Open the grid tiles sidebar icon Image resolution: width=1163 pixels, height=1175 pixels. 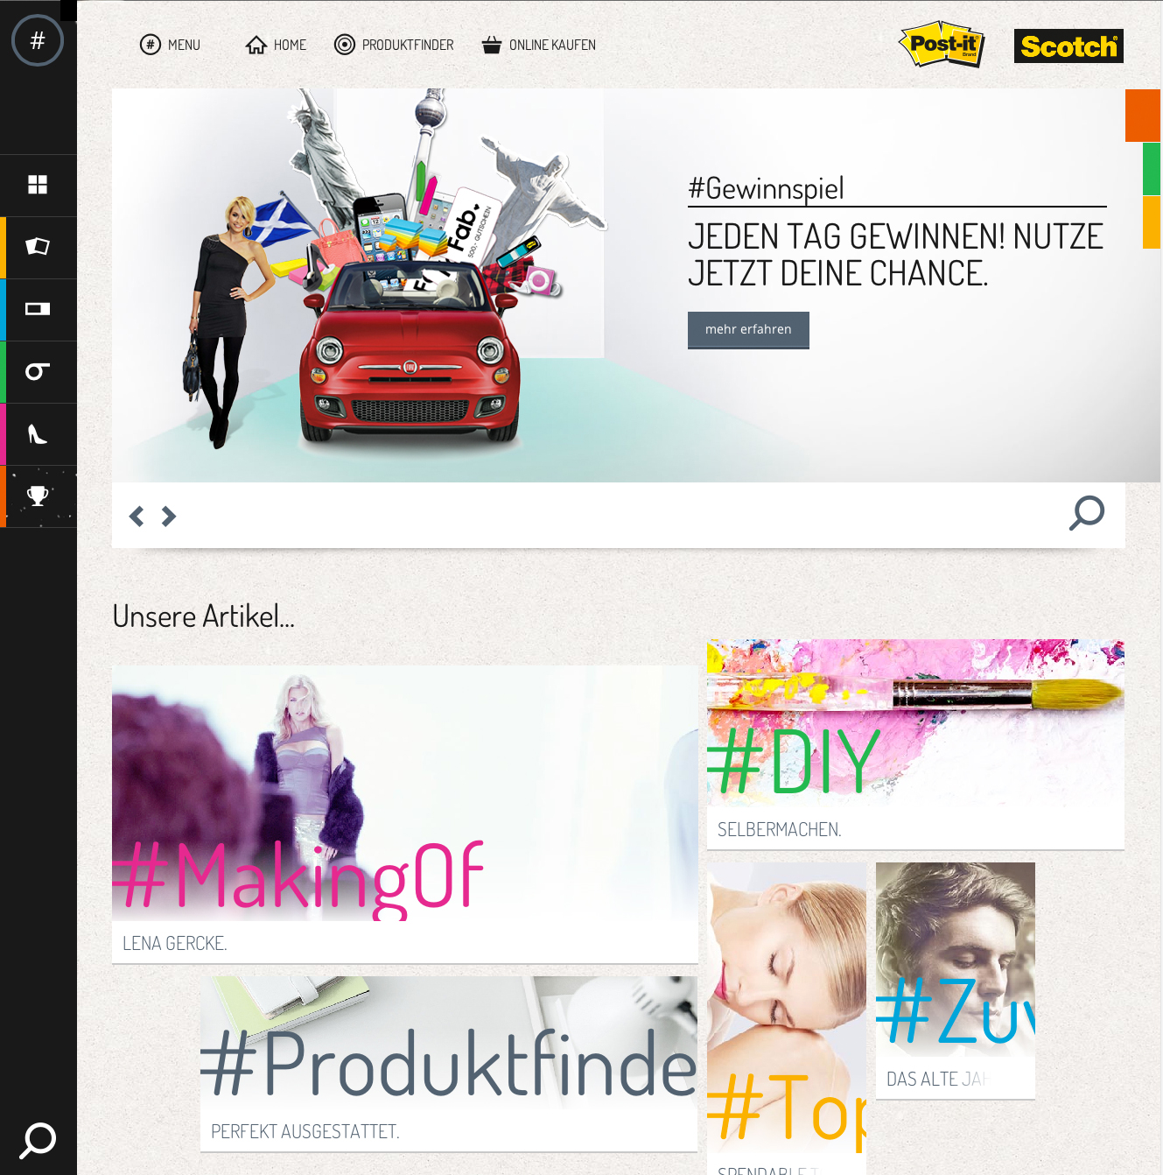coord(38,185)
